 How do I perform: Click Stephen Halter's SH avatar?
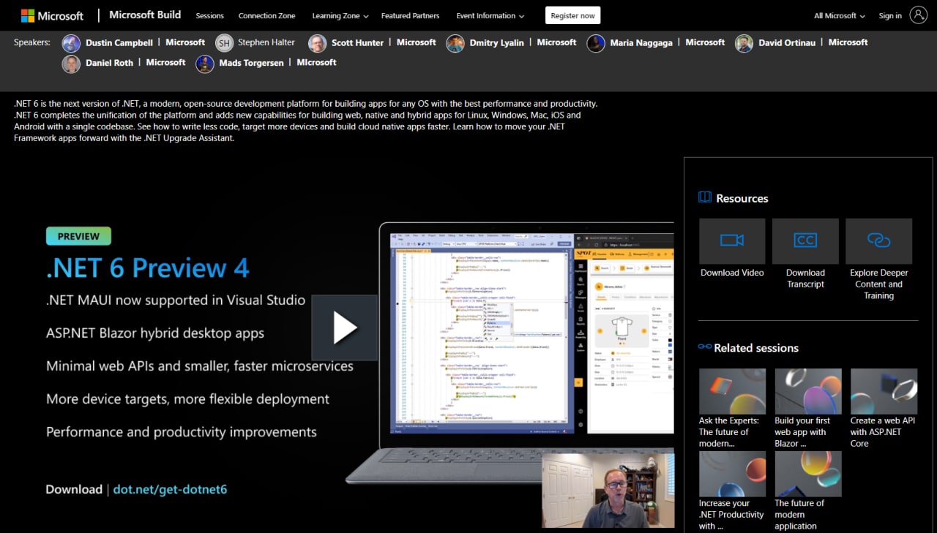[x=225, y=43]
